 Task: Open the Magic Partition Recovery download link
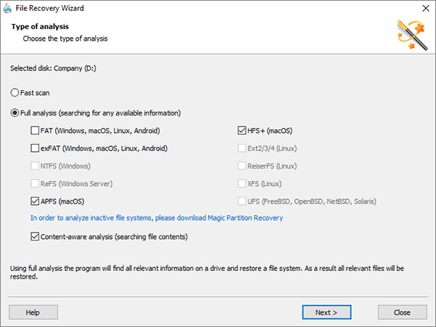point(156,218)
